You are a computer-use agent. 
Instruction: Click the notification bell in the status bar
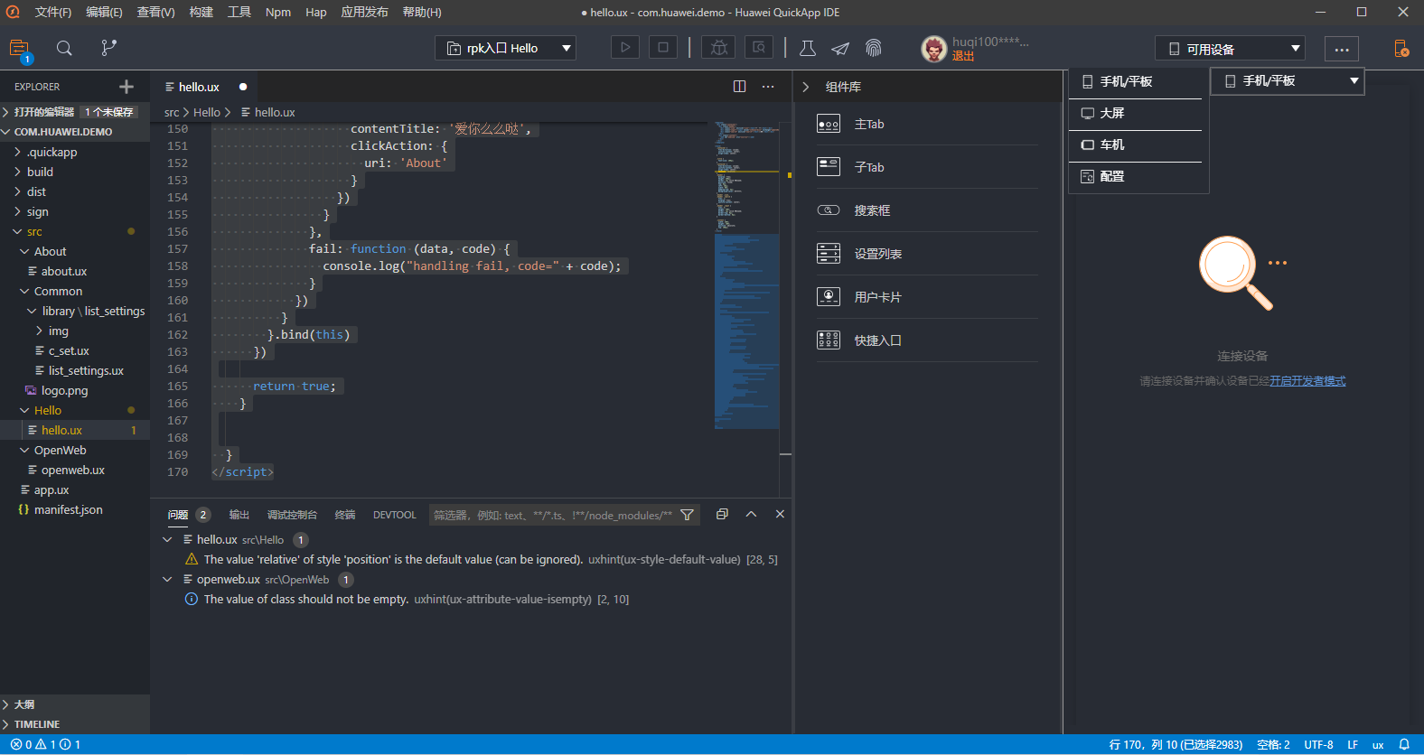(1404, 744)
